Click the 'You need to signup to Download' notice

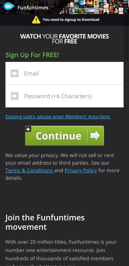pyautogui.click(x=71, y=20)
